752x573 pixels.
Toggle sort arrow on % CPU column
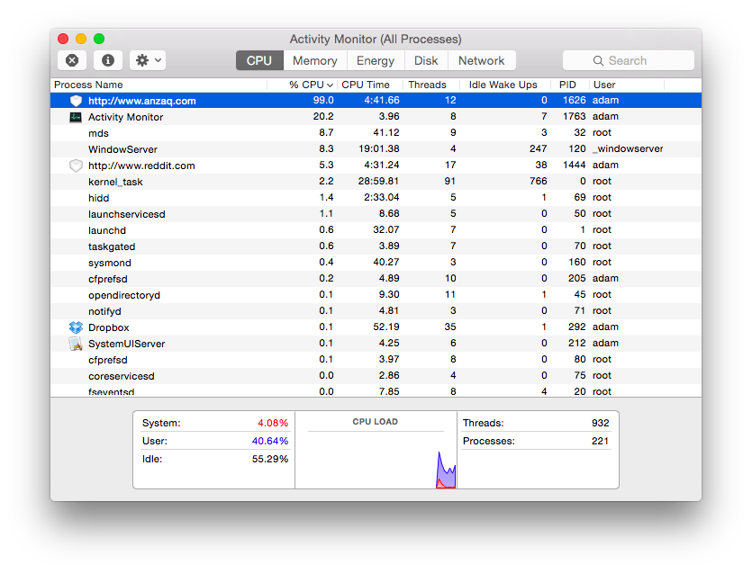330,85
